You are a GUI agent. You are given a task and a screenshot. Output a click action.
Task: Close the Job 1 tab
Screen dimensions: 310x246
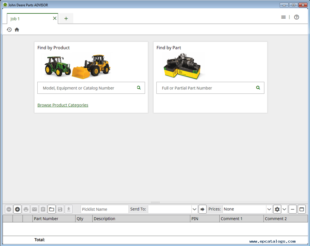coord(55,18)
